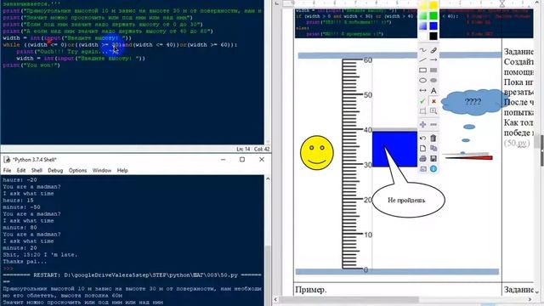The image size is (544, 306).
Task: Delete all annotations with trash icon
Action: tap(433, 138)
